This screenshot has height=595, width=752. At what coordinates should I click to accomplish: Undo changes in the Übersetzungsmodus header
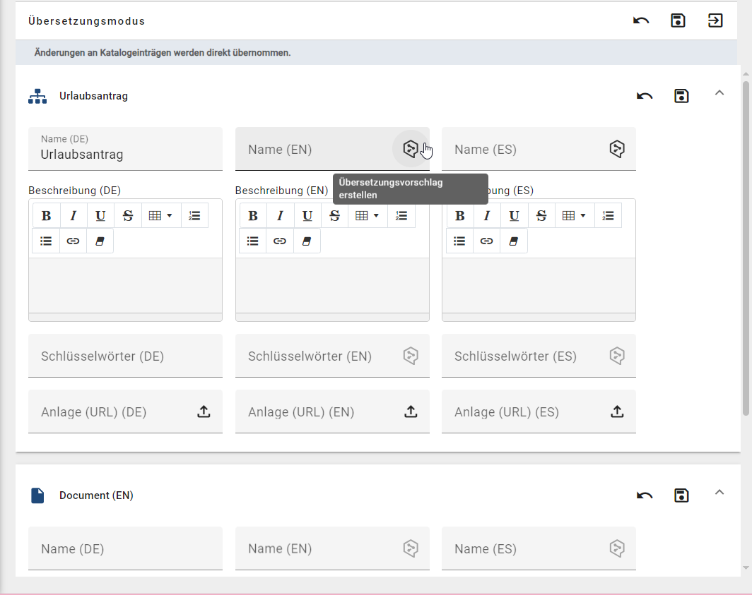tap(640, 20)
